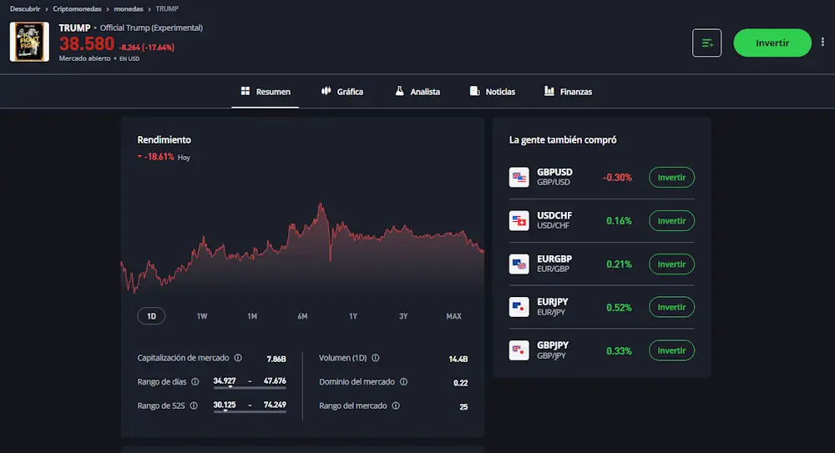
Task: Click the EURGBP pair name
Action: click(554, 259)
